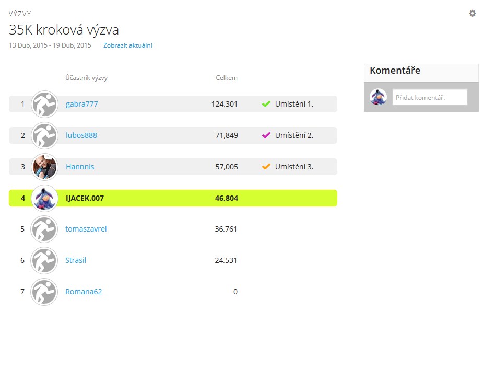This screenshot has width=484, height=368.
Task: Visit the lubos888 username link
Action: (81, 135)
